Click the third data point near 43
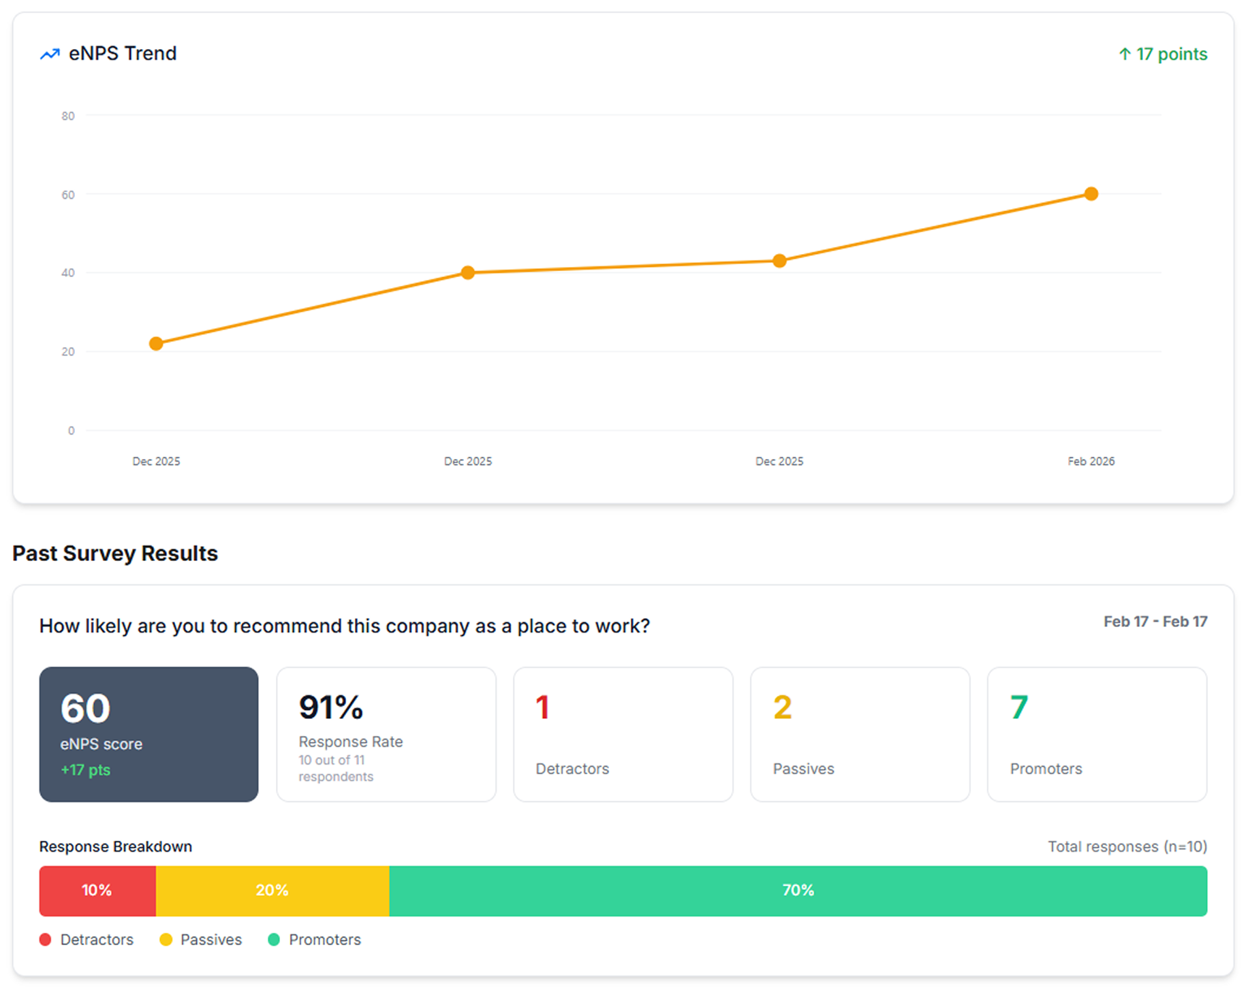This screenshot has width=1248, height=992. pyautogui.click(x=779, y=261)
